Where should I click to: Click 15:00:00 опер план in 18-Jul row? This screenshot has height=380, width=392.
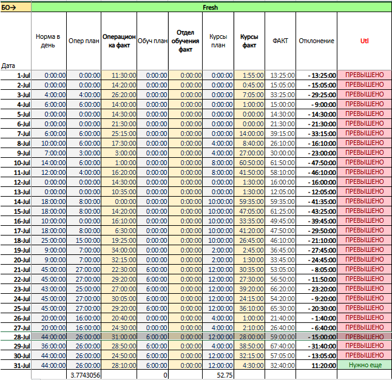84,240
